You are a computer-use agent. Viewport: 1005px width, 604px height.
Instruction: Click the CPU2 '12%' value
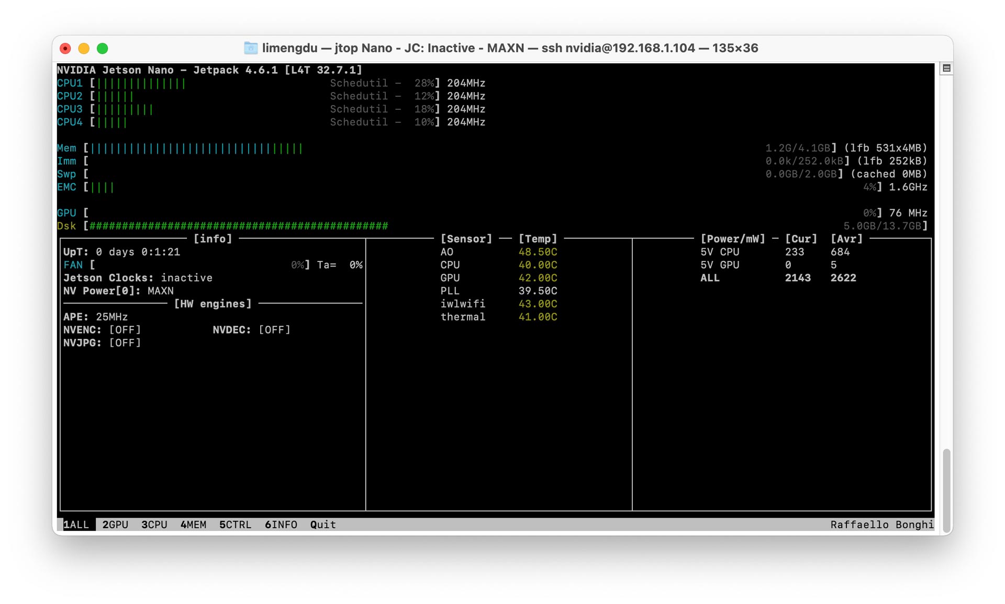point(424,96)
